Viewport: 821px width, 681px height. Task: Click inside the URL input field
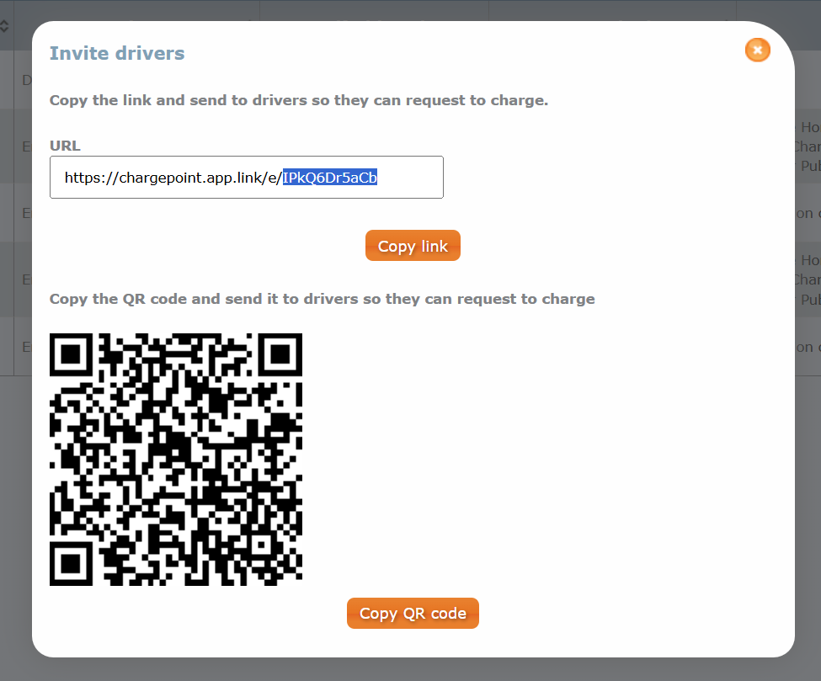[247, 178]
